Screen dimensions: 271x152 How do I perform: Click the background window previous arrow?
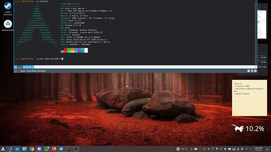click(x=260, y=7)
